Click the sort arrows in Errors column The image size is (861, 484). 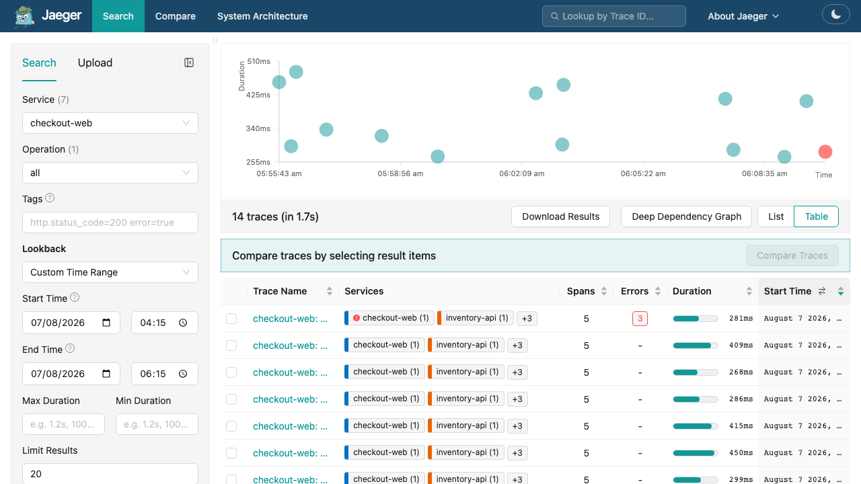click(658, 291)
